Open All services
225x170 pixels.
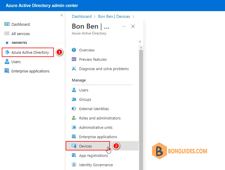pyautogui.click(x=21, y=34)
